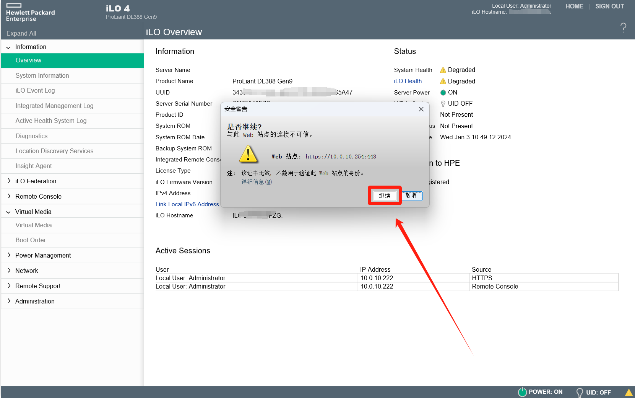Open the 详细信息 certificate details link

(257, 182)
